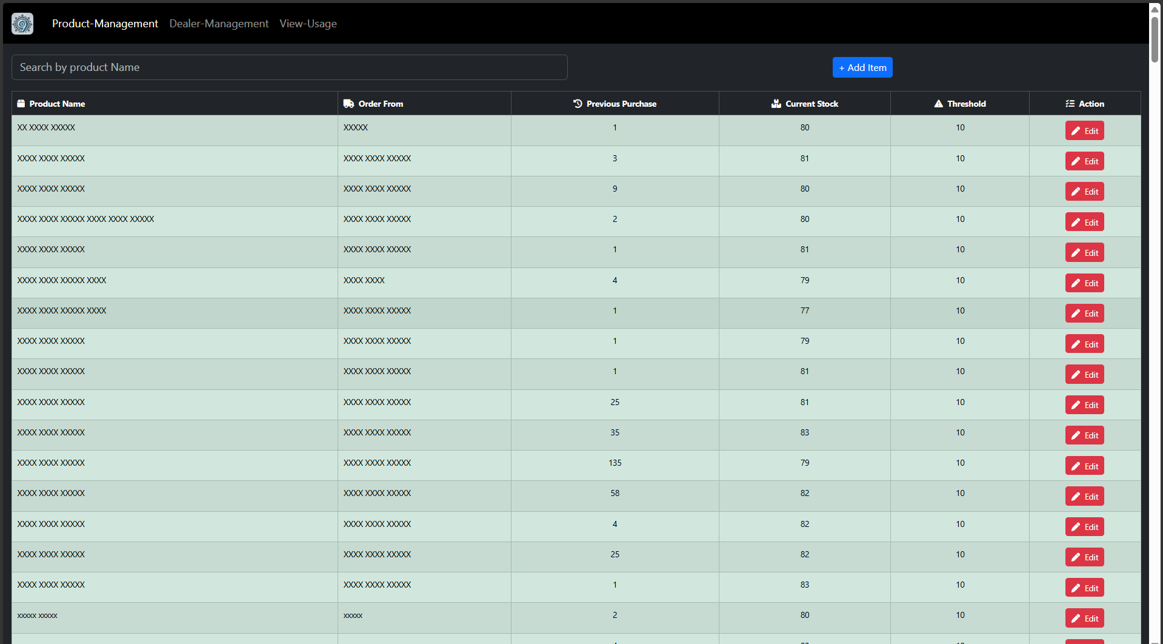The width and height of the screenshot is (1163, 644).
Task: Edit the row with previous purchase 35
Action: (x=1084, y=435)
